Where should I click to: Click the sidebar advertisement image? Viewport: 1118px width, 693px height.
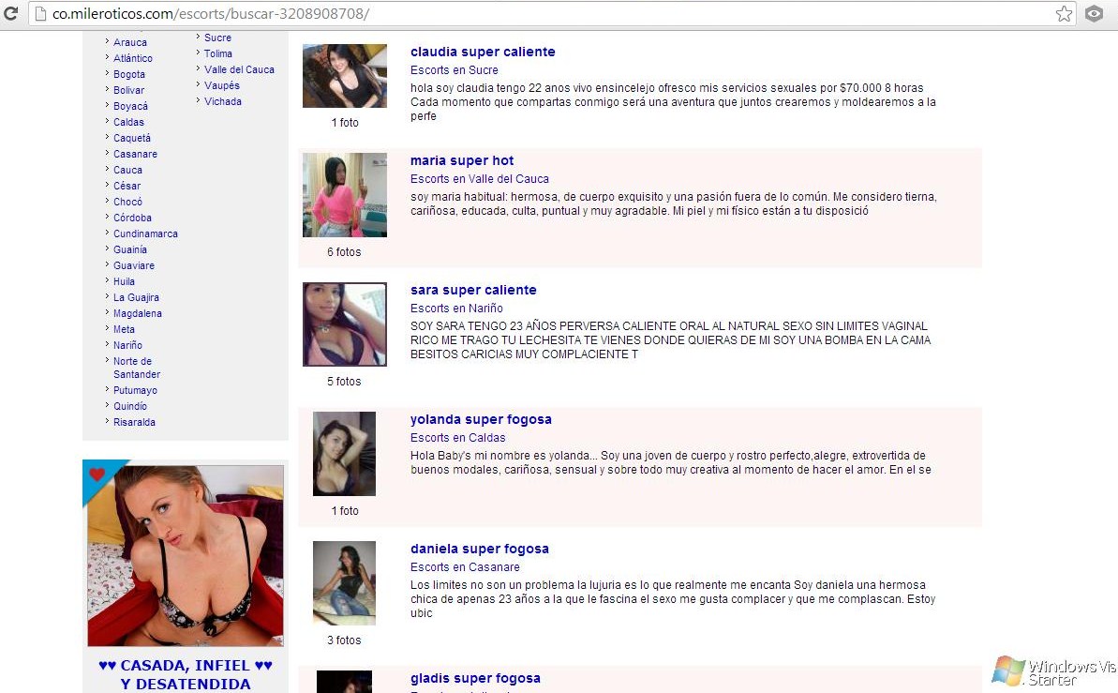pyautogui.click(x=185, y=555)
